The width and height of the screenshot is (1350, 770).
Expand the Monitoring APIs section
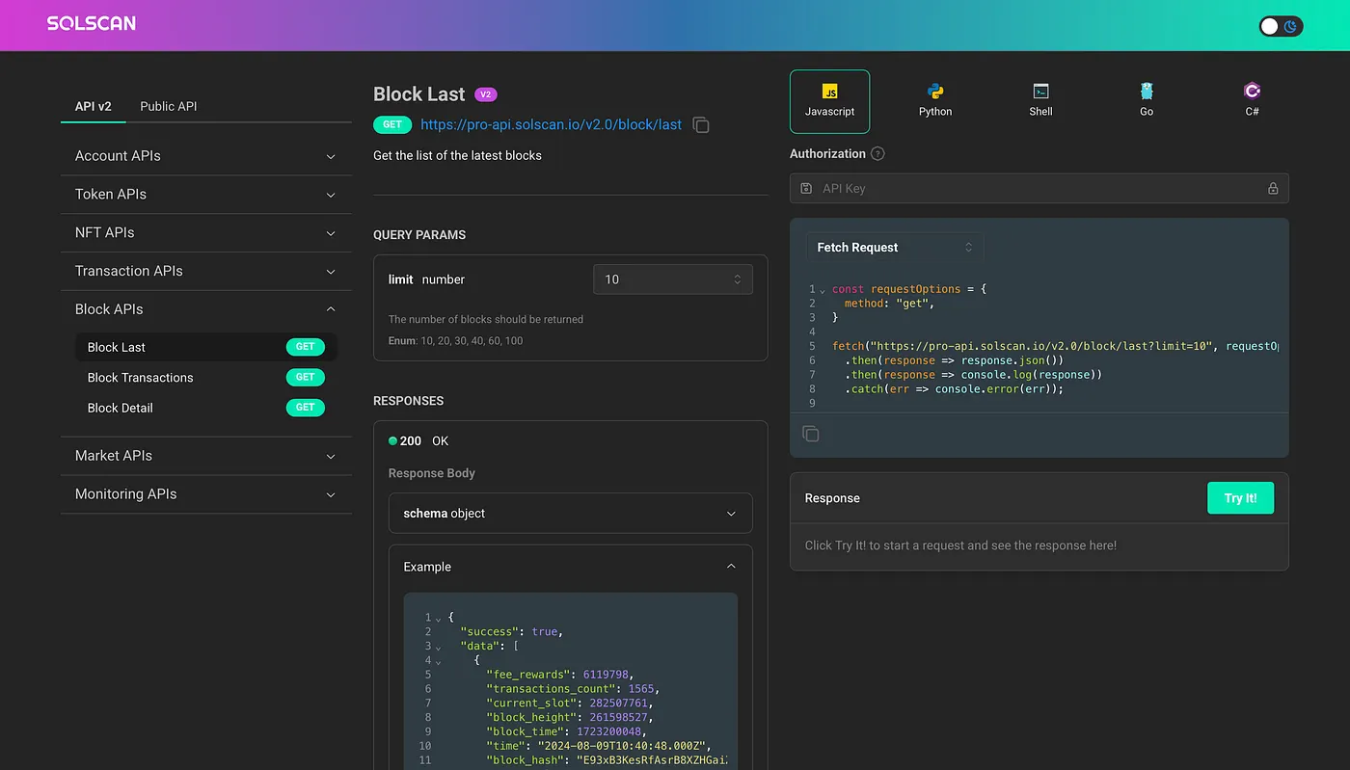[206, 494]
